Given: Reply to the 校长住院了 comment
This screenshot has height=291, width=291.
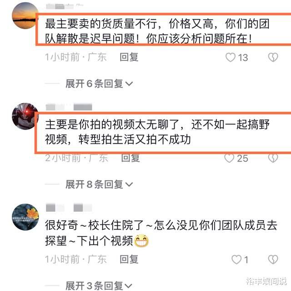Looking at the screenshot, I should pyautogui.click(x=129, y=259).
